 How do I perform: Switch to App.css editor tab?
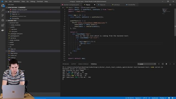[x=103, y=5]
